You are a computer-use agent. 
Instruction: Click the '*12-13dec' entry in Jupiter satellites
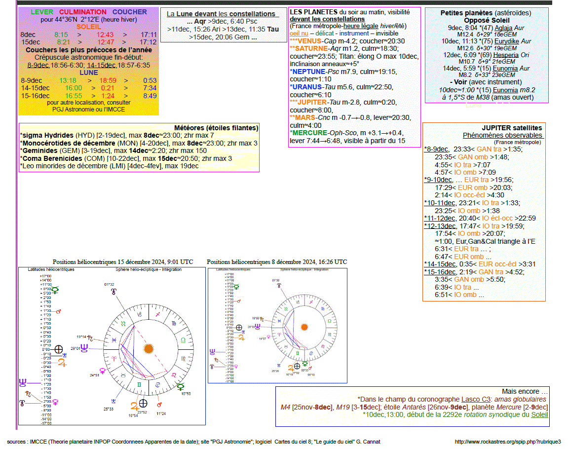(x=440, y=226)
